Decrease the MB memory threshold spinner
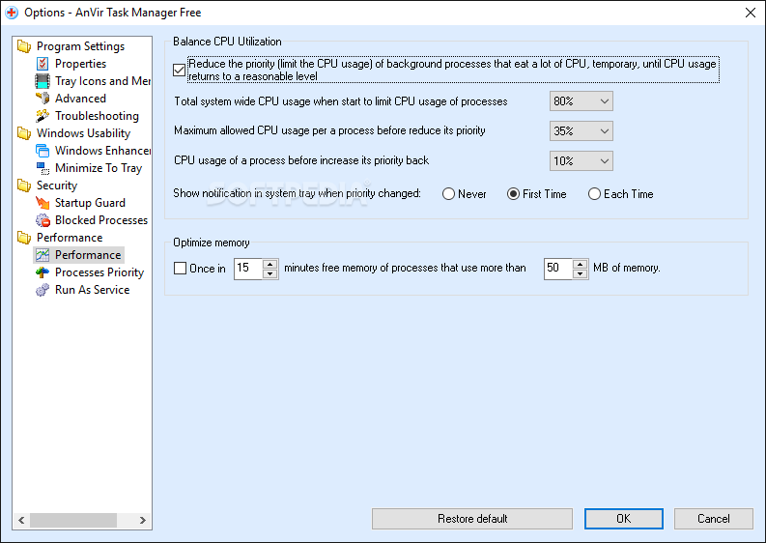 [x=580, y=273]
